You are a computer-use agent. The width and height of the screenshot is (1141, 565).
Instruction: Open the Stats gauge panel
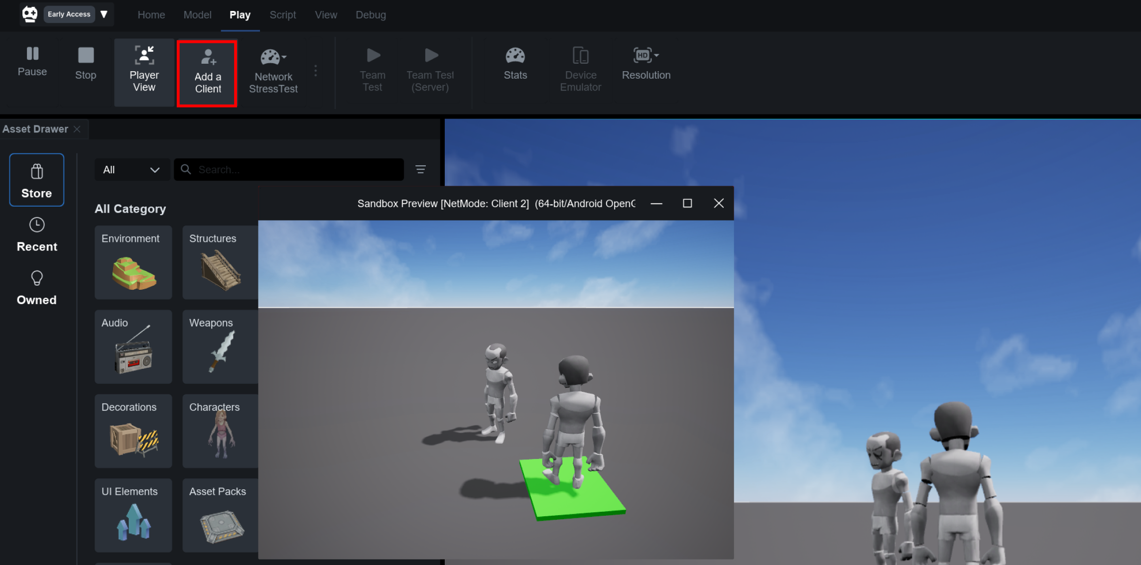coord(515,63)
